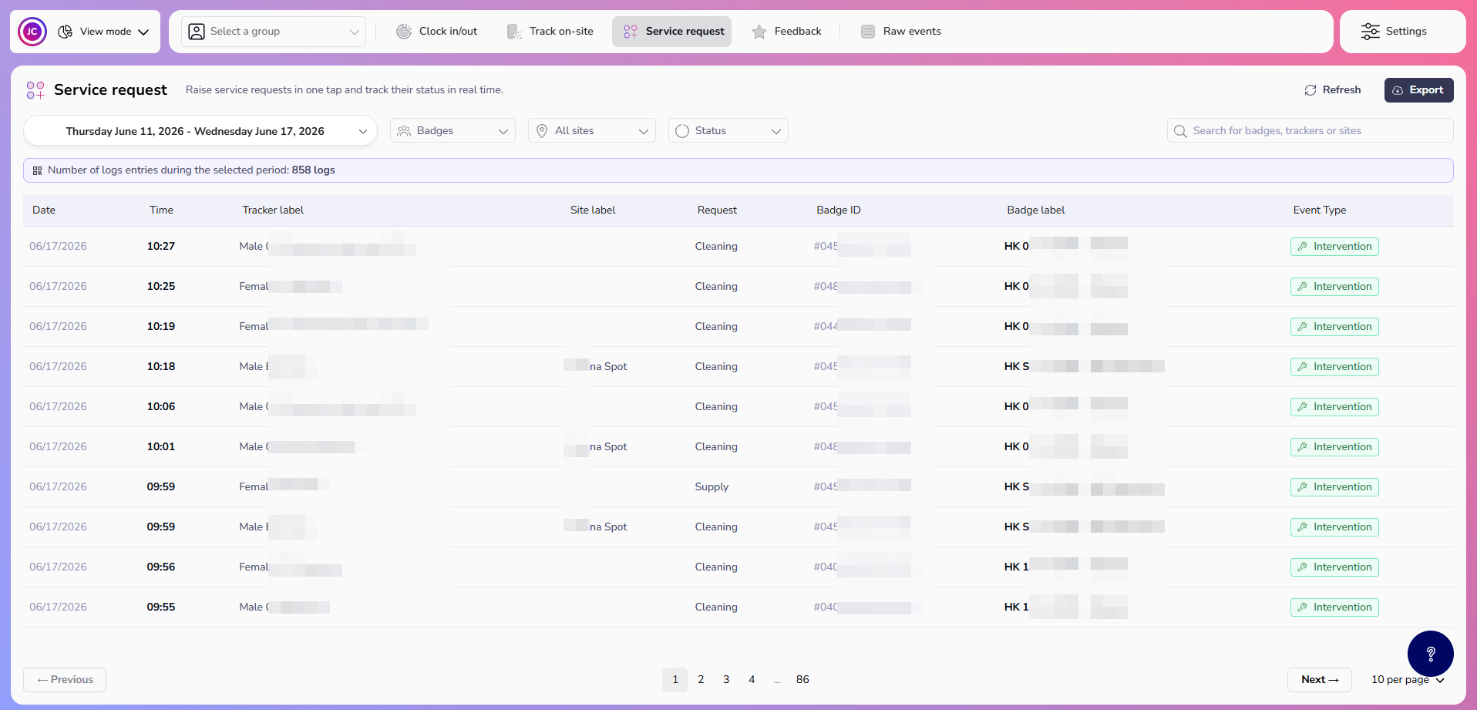Click the Request column header
Viewport: 1477px width, 710px height.
pos(717,210)
